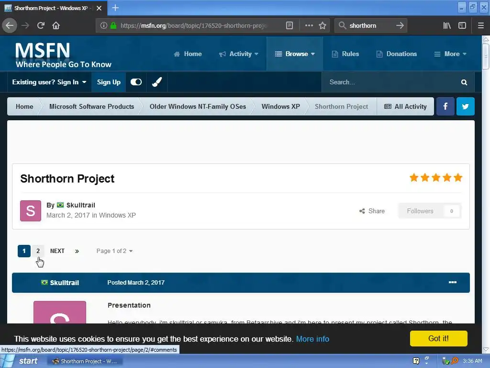This screenshot has height=368, width=490.
Task: Open the Donations navigation item
Action: (x=397, y=54)
